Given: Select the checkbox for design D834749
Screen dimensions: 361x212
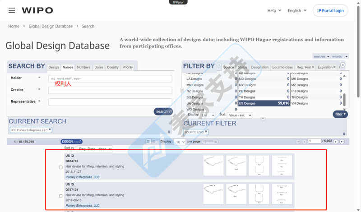Looking at the screenshot, I should (60, 167).
